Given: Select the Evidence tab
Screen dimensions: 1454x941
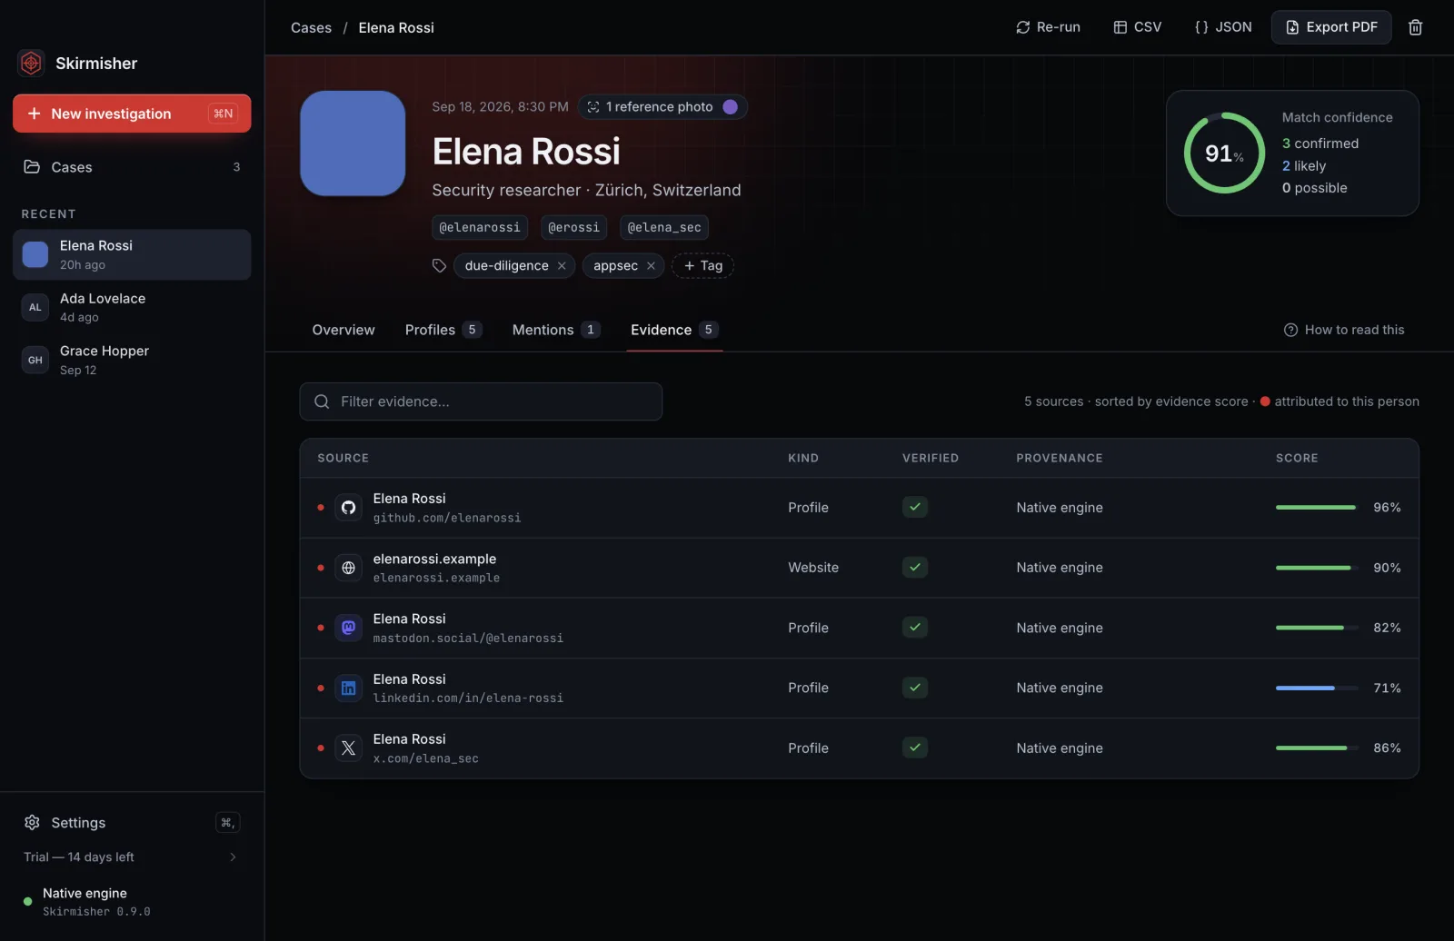Looking at the screenshot, I should click(675, 330).
